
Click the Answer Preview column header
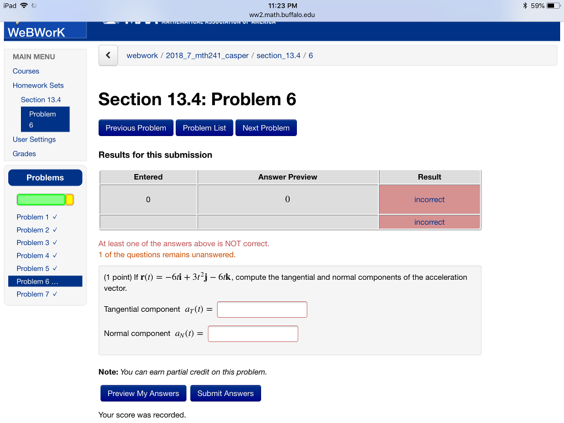[x=288, y=177]
